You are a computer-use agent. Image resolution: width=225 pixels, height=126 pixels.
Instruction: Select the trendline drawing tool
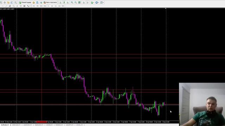tap(6, 6)
